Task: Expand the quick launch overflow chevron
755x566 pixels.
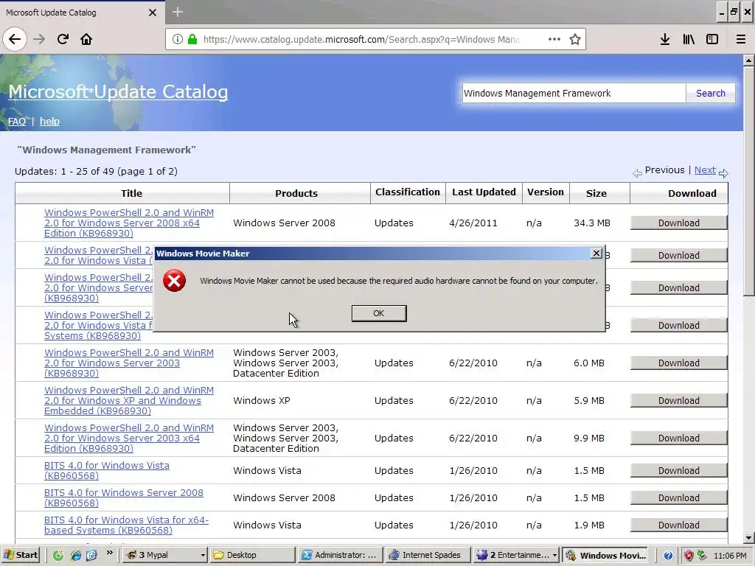Action: (110, 553)
